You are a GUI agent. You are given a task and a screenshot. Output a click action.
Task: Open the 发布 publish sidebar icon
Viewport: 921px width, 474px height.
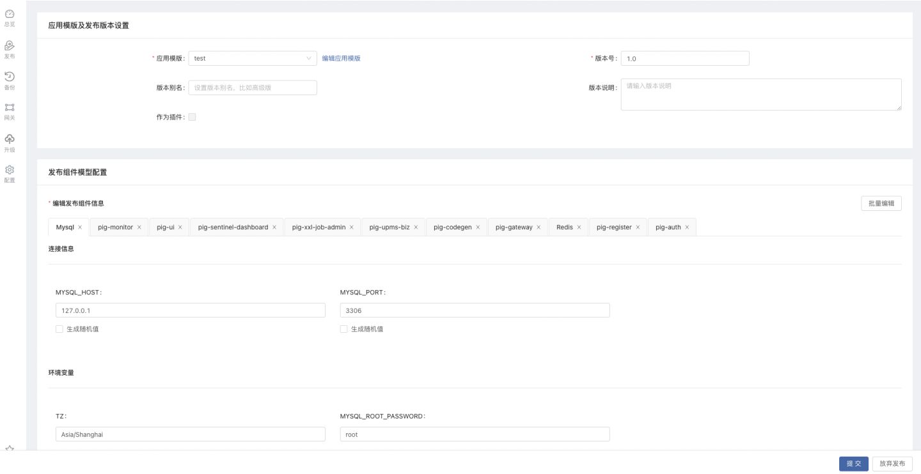(x=10, y=45)
